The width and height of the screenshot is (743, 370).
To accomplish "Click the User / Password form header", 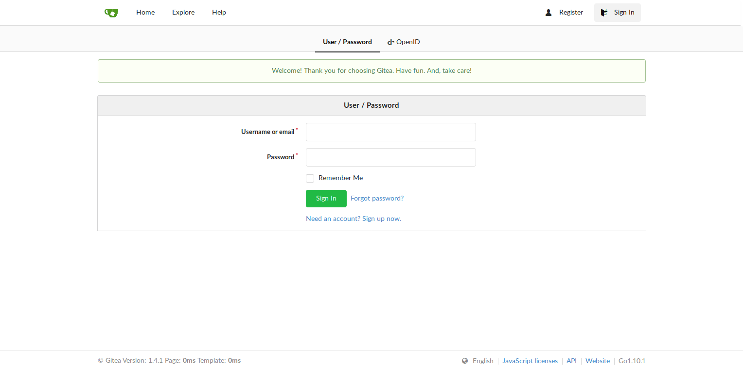I will [x=371, y=105].
